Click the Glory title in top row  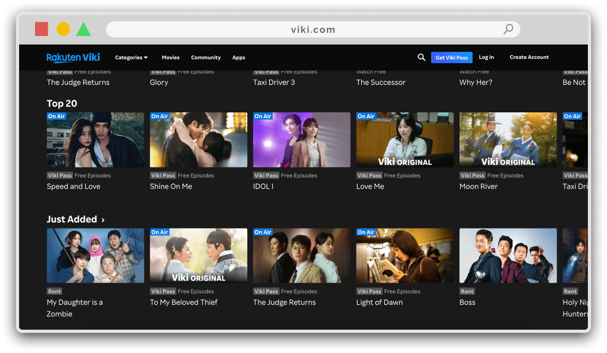click(x=159, y=82)
